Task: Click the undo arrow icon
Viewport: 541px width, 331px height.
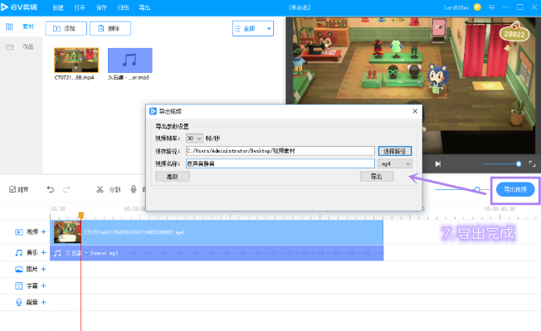Action: pos(51,189)
